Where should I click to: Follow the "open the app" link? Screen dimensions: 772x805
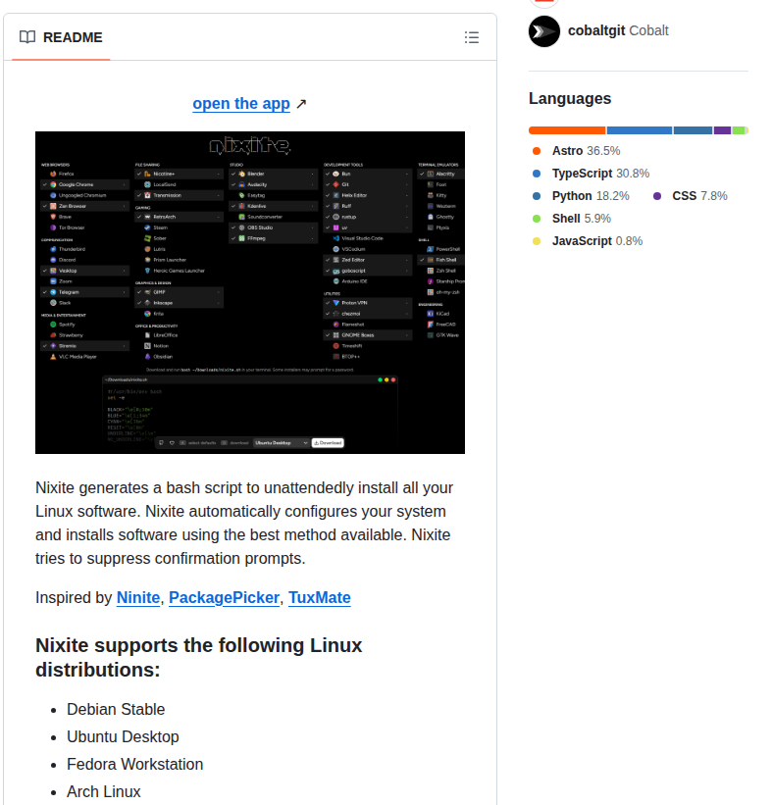click(x=241, y=104)
